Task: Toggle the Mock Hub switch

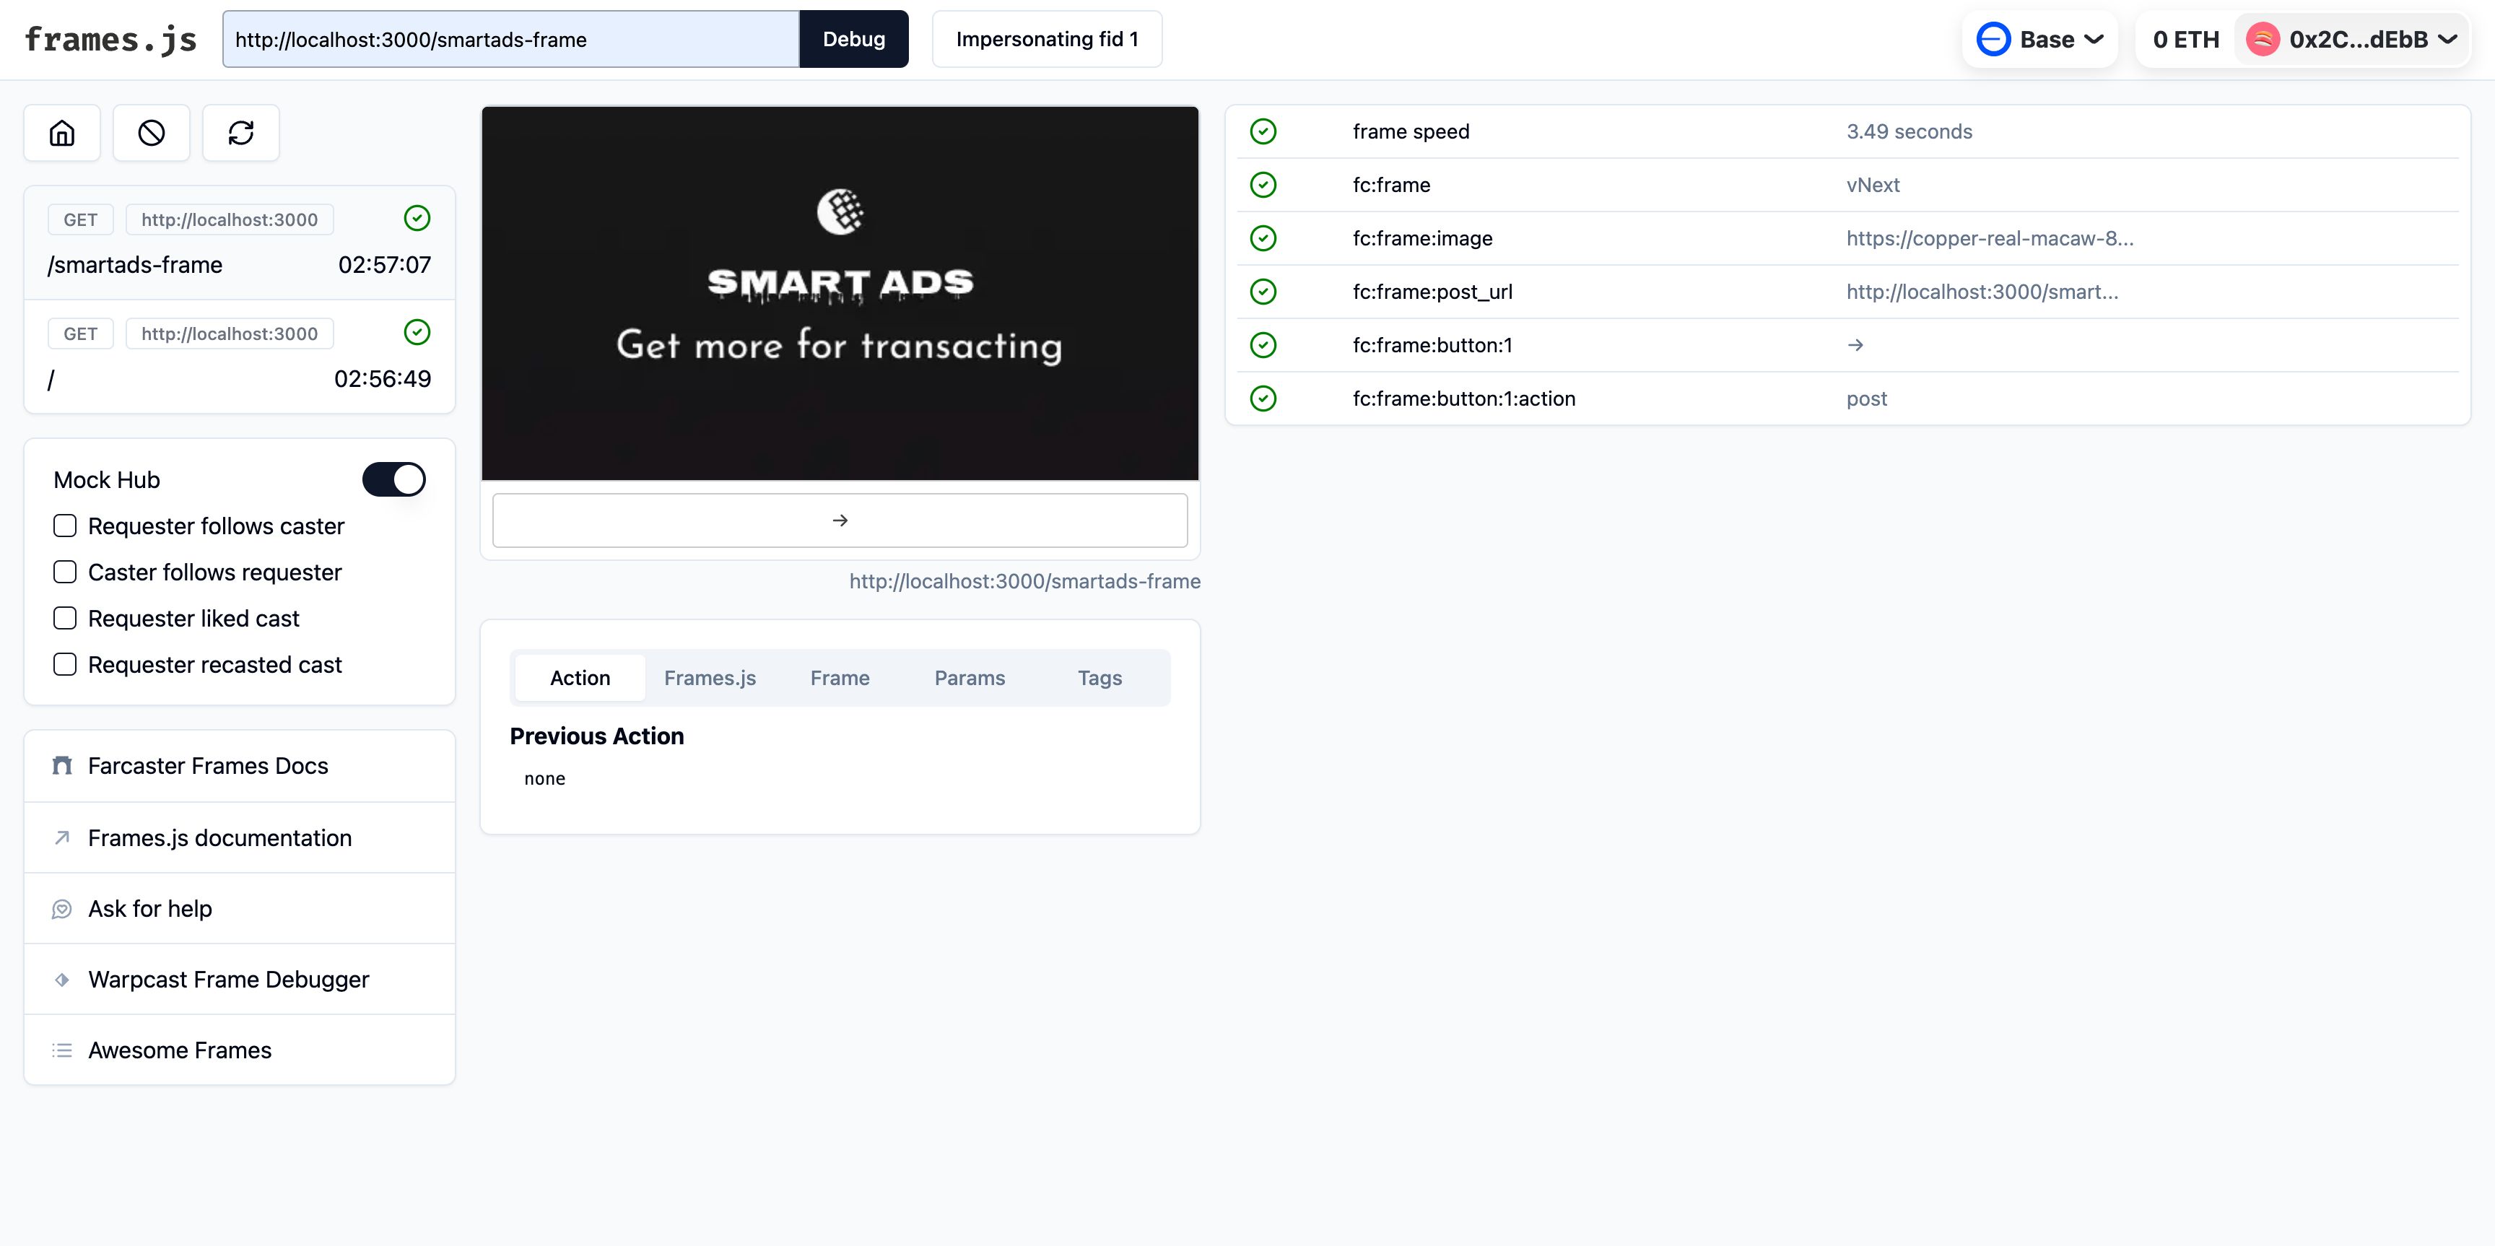Action: click(x=394, y=479)
